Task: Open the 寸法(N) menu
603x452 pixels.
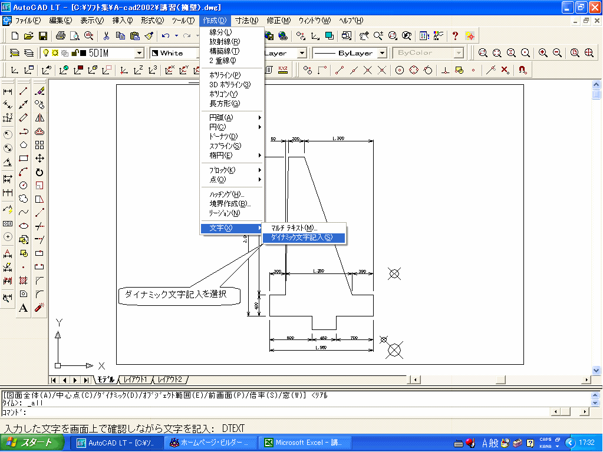Action: point(246,21)
